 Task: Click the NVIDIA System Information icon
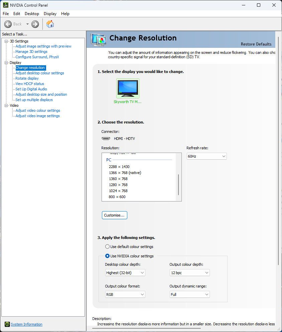click(7, 324)
